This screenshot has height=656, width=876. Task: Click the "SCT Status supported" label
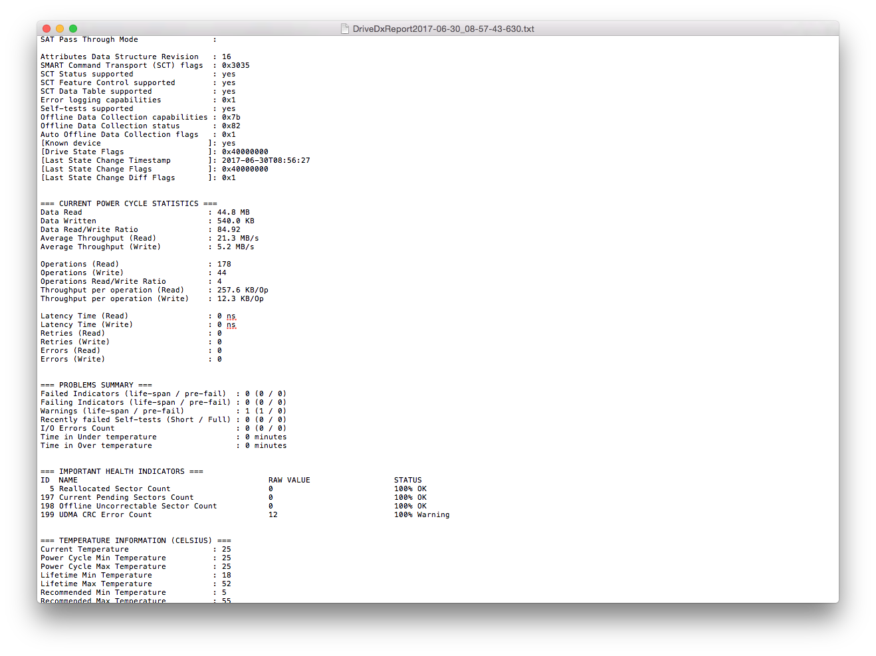tap(87, 74)
